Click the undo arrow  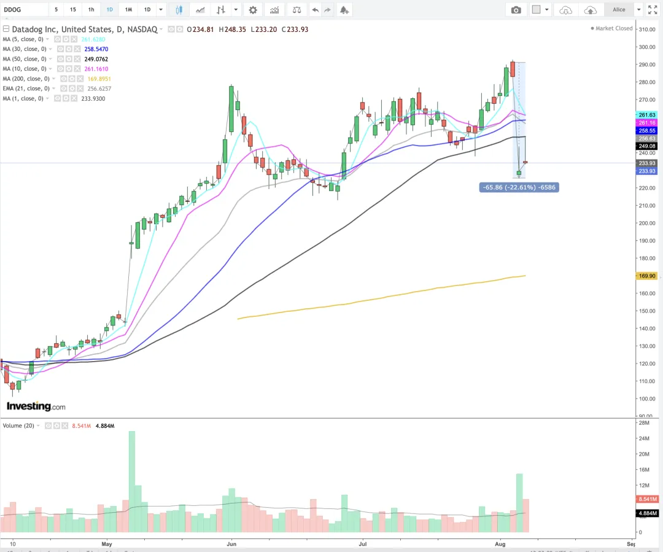pos(315,10)
